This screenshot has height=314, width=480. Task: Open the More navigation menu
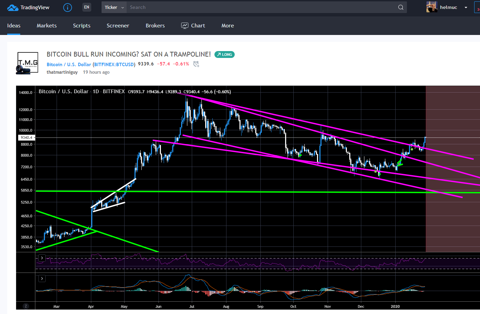[227, 26]
